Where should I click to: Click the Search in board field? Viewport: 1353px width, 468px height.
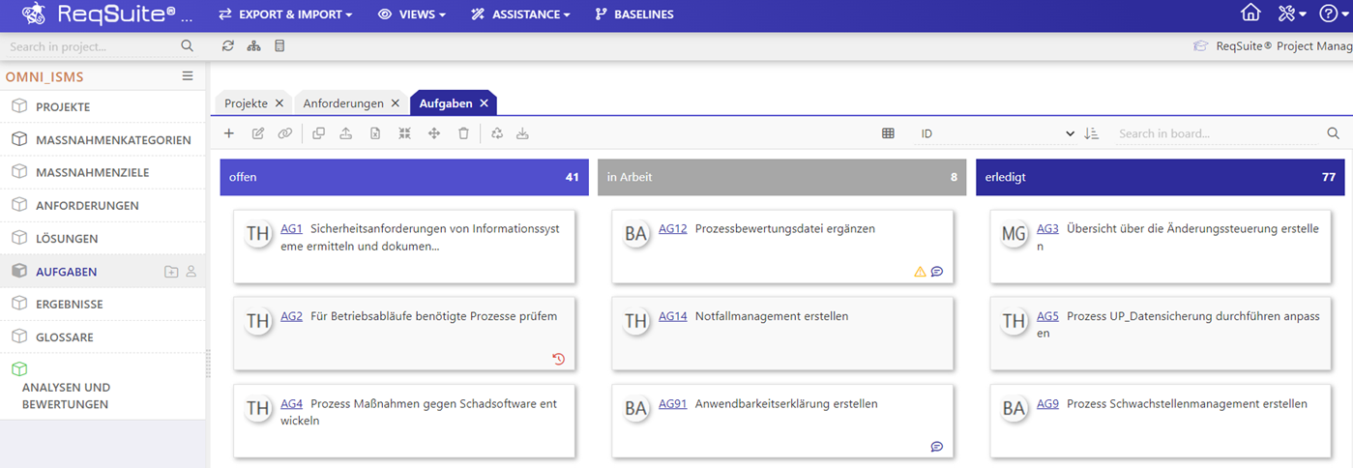pos(1217,133)
